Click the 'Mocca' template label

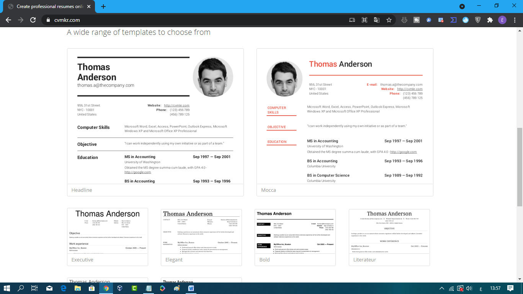pos(268,190)
